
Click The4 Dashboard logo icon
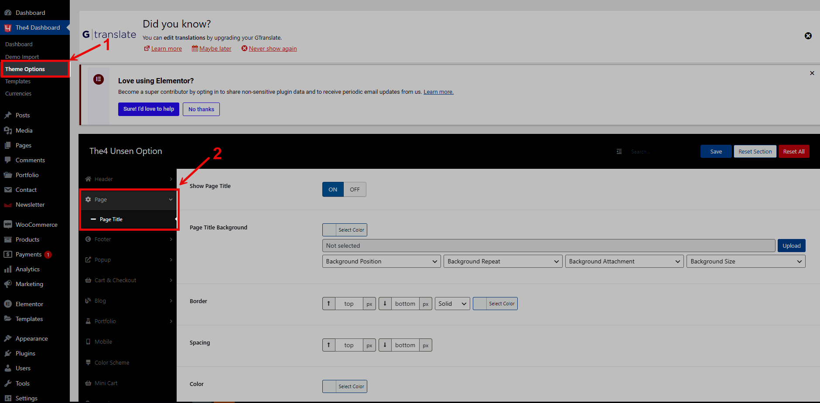pyautogui.click(x=8, y=27)
